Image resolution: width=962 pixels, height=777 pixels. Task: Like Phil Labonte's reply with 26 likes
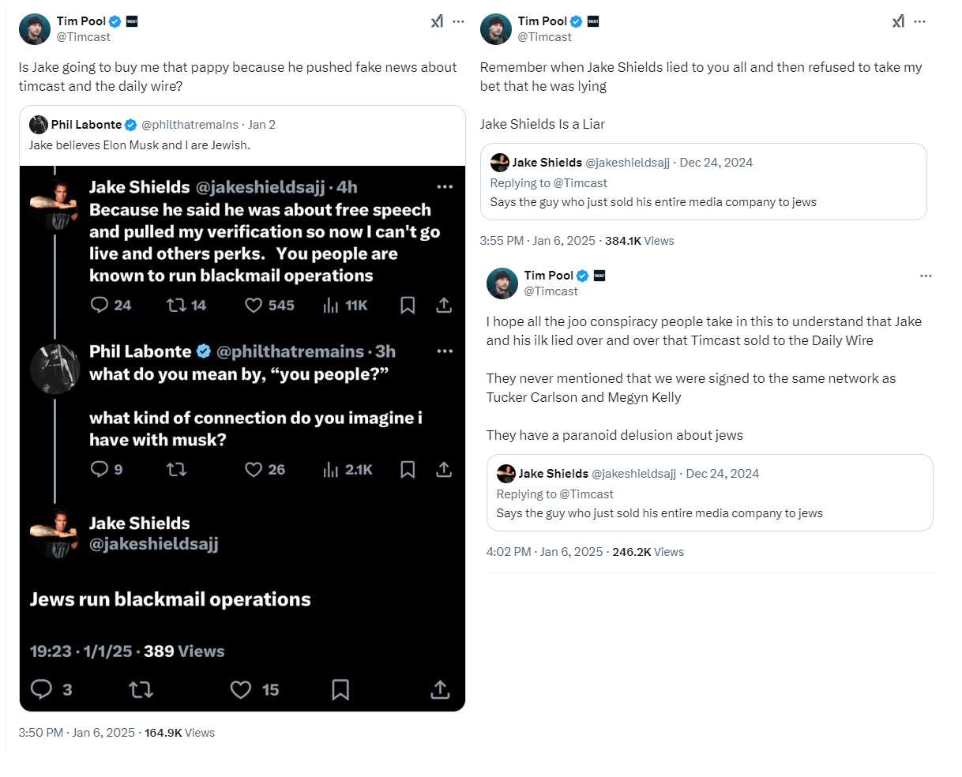coord(254,470)
